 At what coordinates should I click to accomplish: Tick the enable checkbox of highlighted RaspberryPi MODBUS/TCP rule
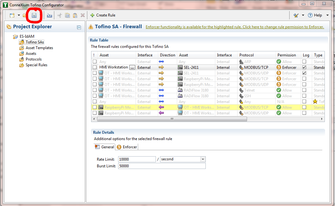pyautogui.click(x=95, y=107)
